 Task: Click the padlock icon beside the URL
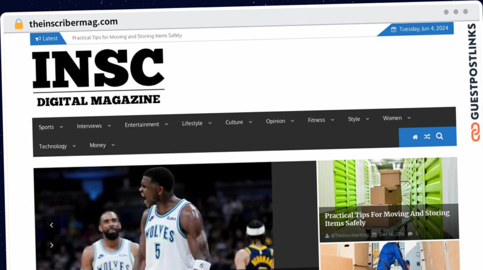(19, 24)
